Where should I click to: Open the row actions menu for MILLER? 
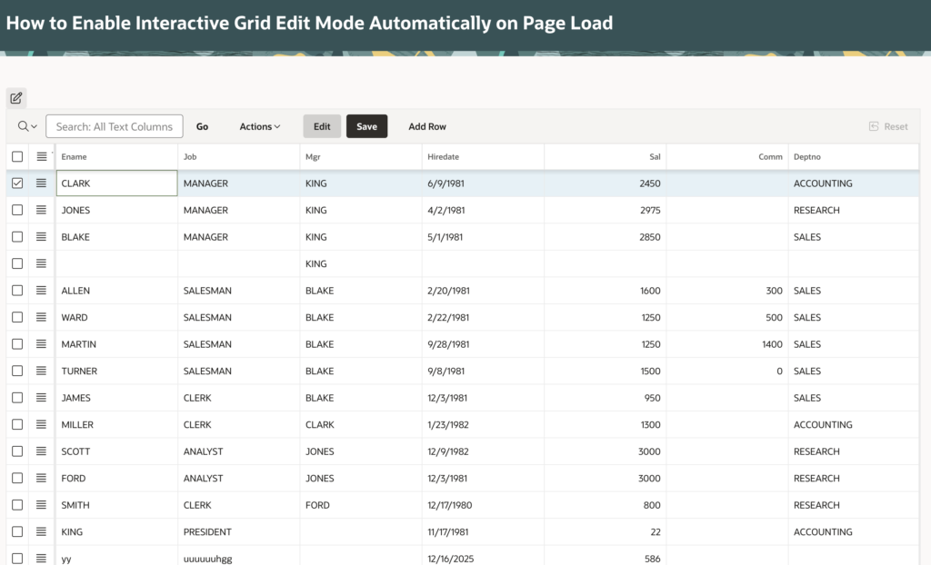coord(42,424)
